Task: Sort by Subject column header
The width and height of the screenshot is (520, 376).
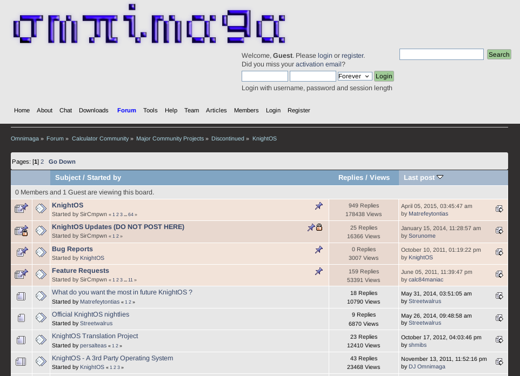Action: [68, 178]
